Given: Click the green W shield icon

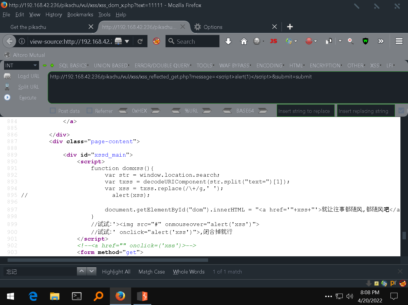Looking at the screenshot, I should pos(365,41).
